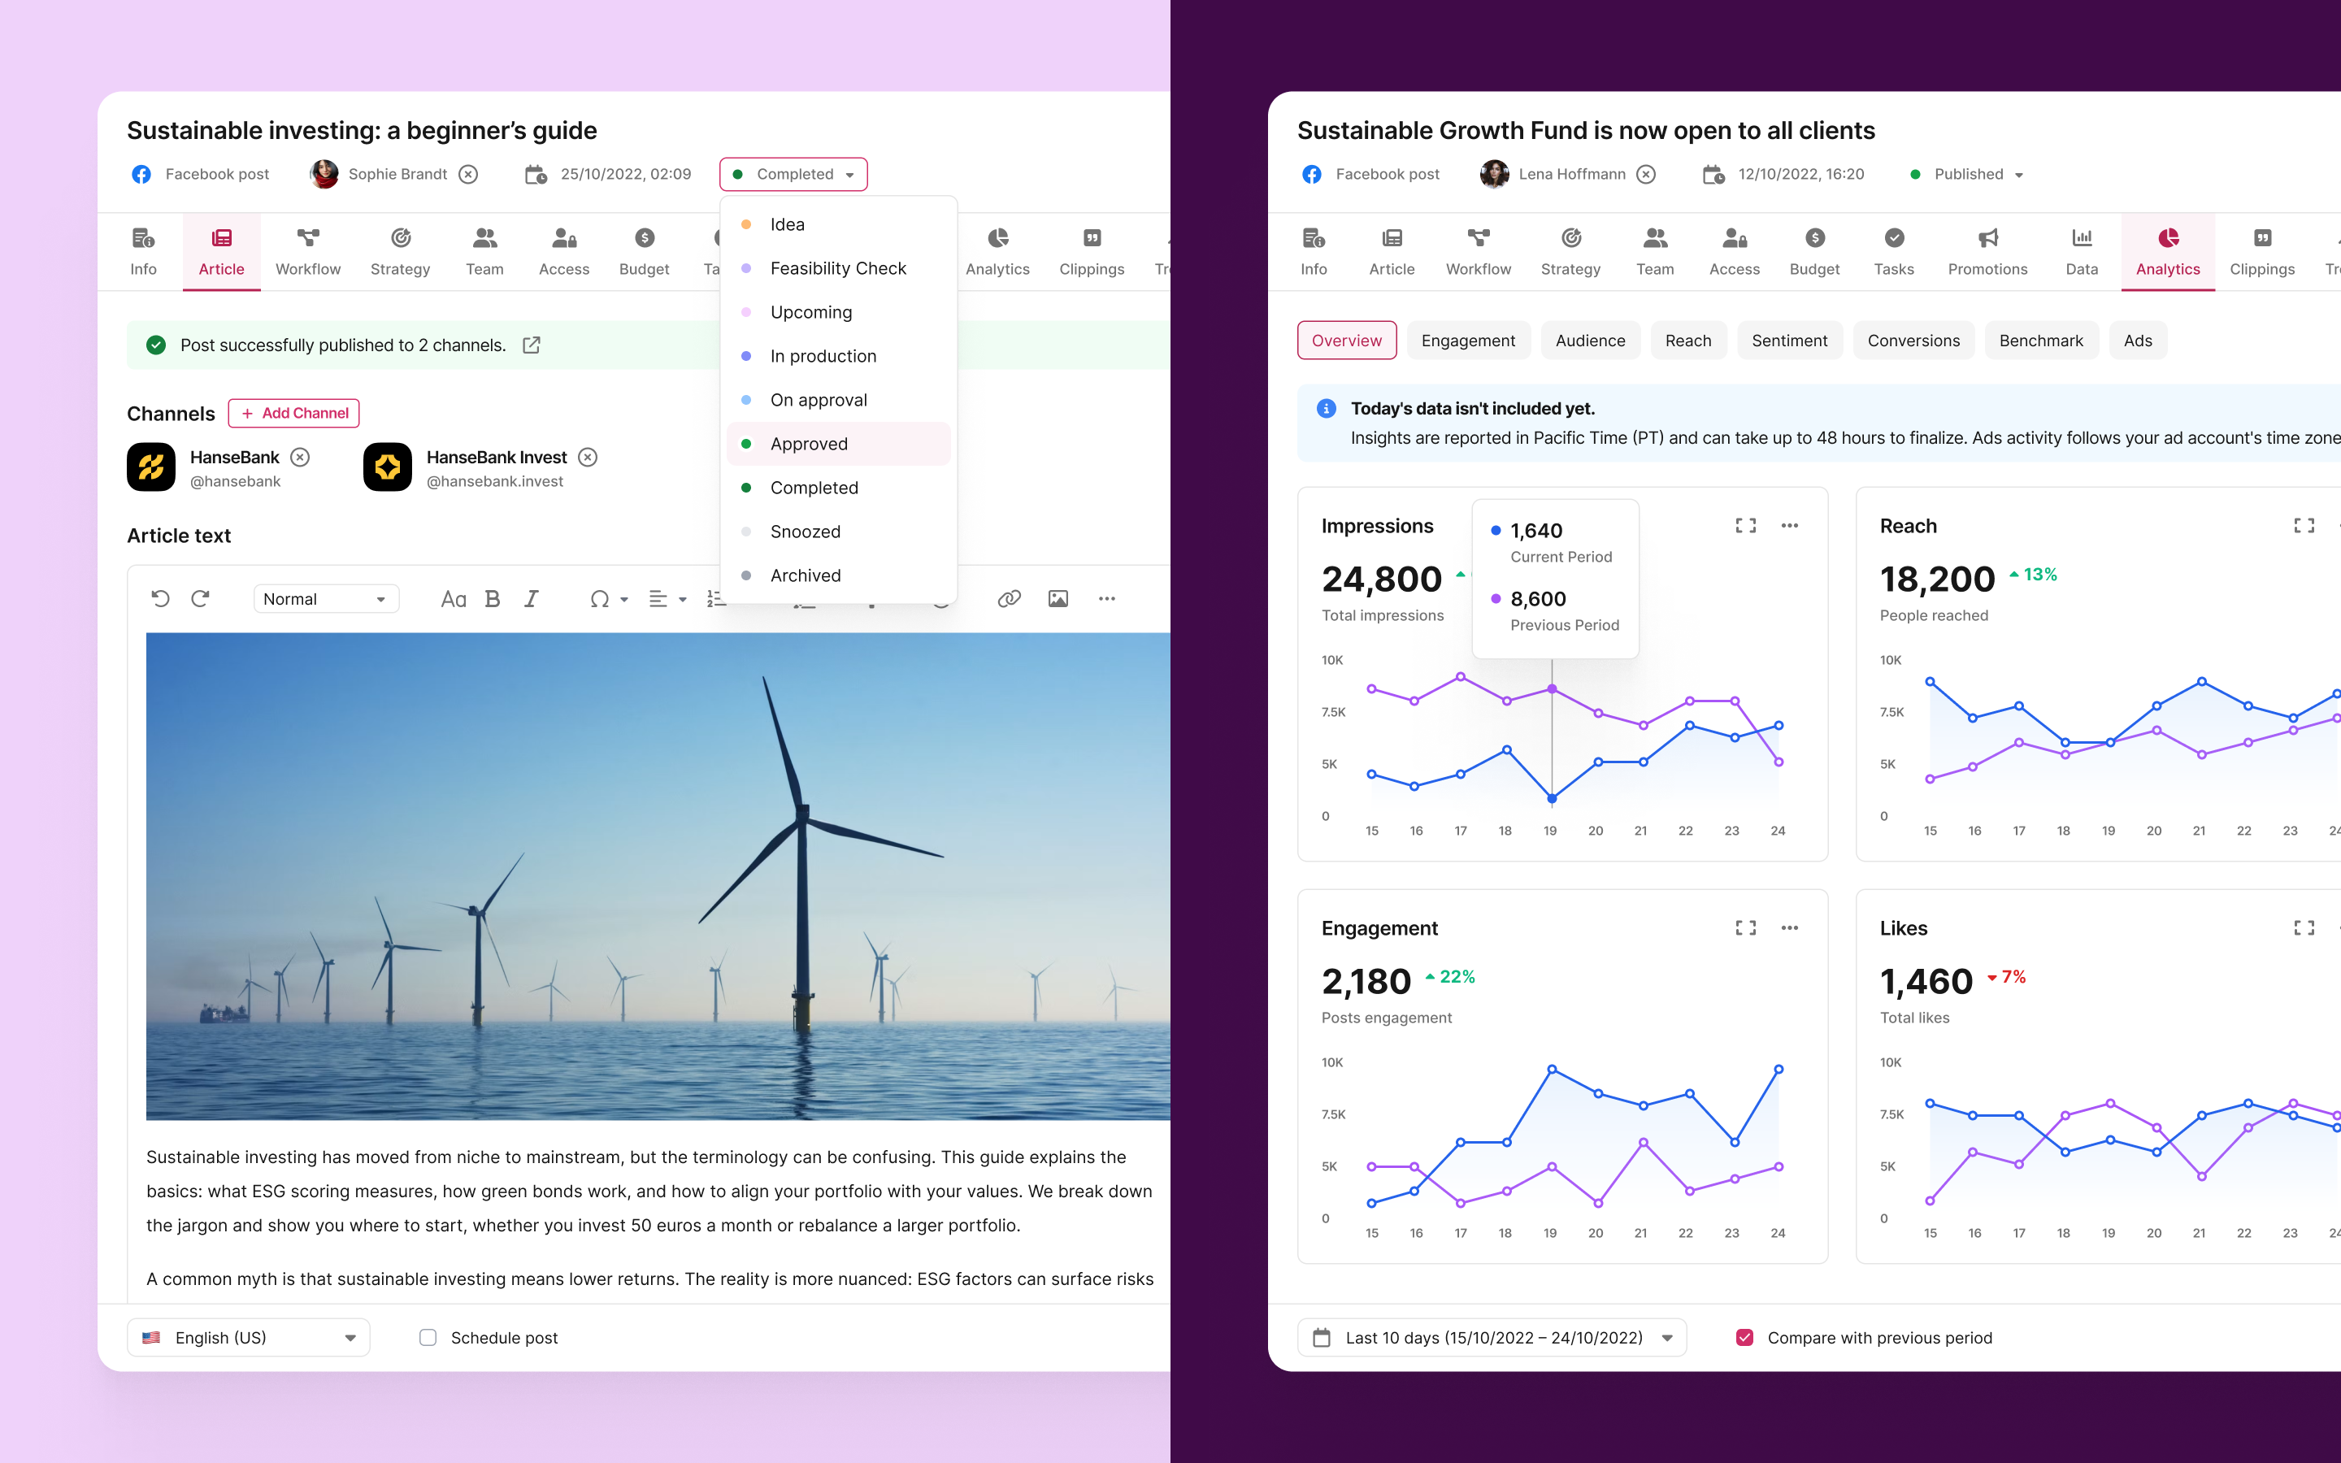Open Impressions chart more options
This screenshot has width=2341, height=1463.
[1790, 525]
